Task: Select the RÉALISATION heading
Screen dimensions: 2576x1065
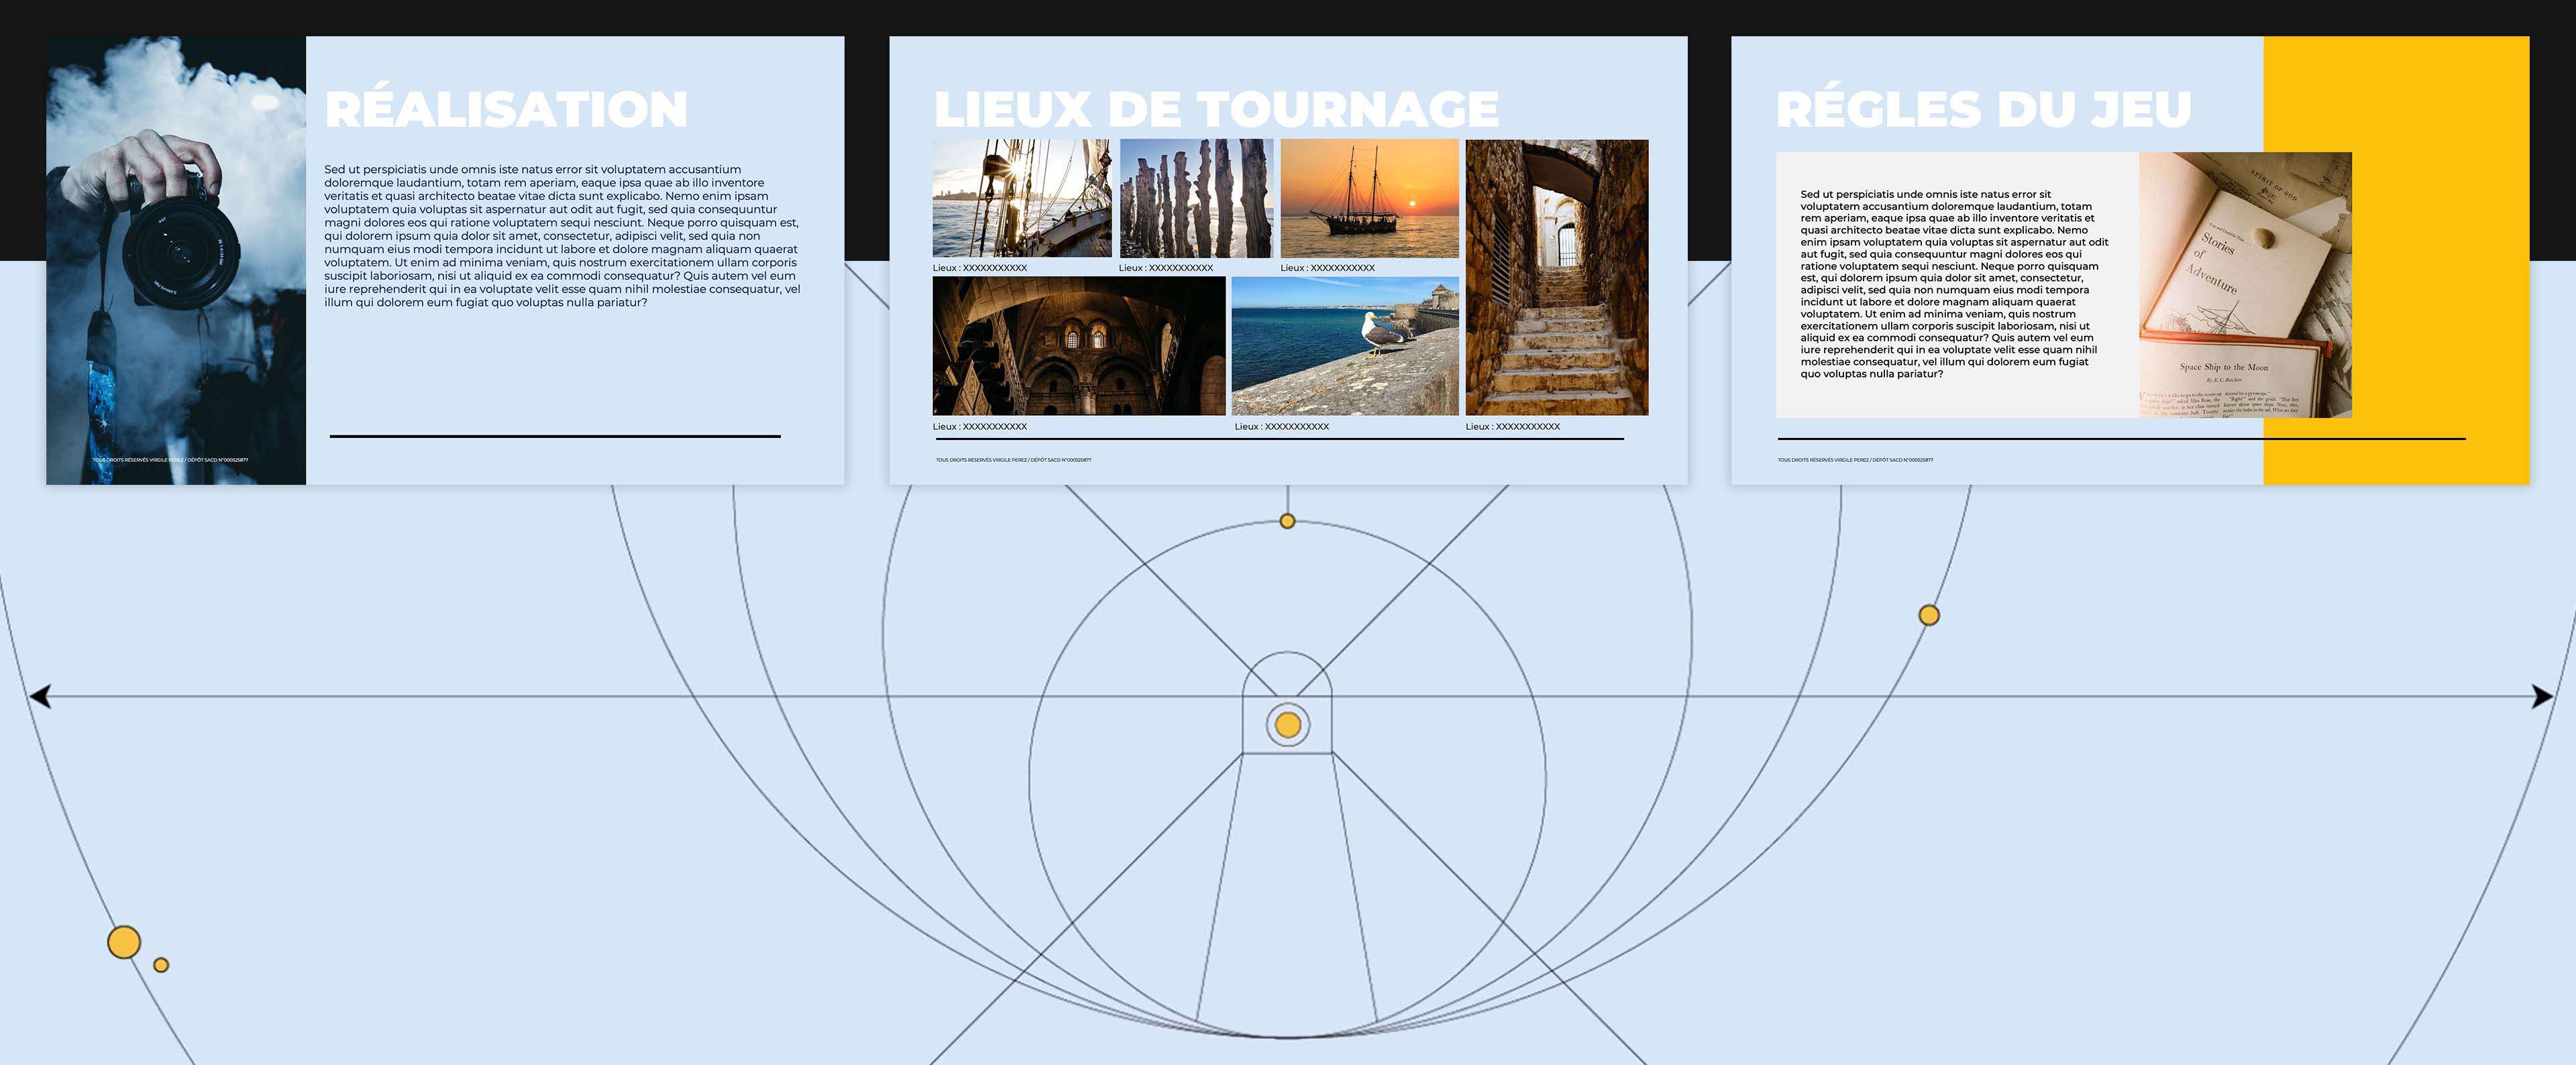Action: point(506,109)
